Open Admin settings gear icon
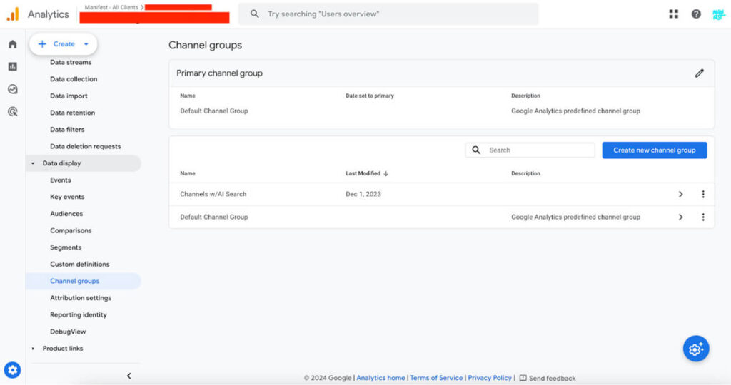The height and width of the screenshot is (385, 731). click(x=13, y=370)
